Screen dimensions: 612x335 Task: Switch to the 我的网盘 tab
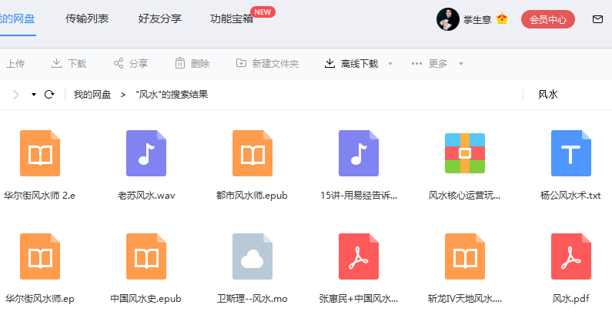click(x=17, y=18)
